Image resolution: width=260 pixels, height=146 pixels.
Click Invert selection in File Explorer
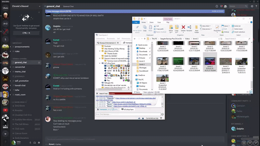coord(239,32)
